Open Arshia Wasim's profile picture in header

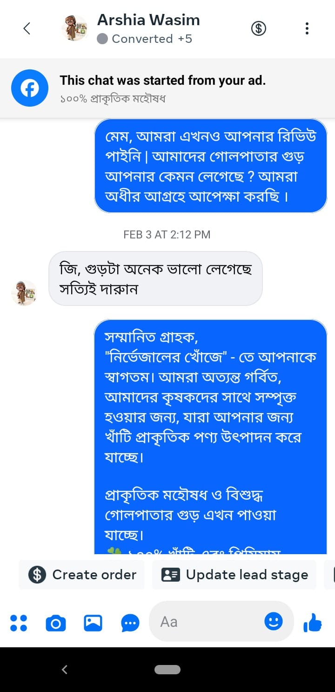(x=74, y=28)
